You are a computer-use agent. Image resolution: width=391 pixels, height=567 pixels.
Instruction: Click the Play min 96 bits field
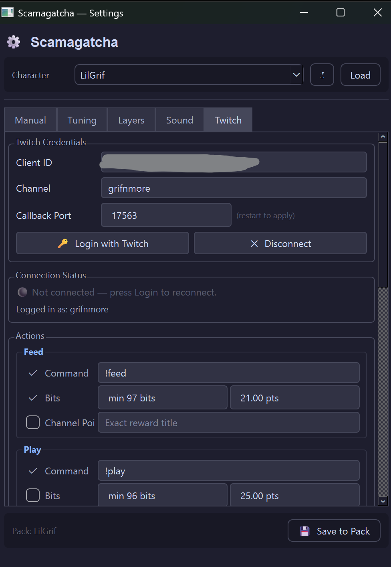click(x=163, y=494)
